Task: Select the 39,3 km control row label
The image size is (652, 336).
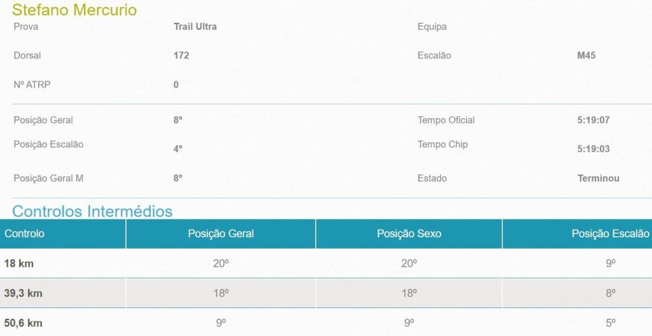Action: [23, 293]
